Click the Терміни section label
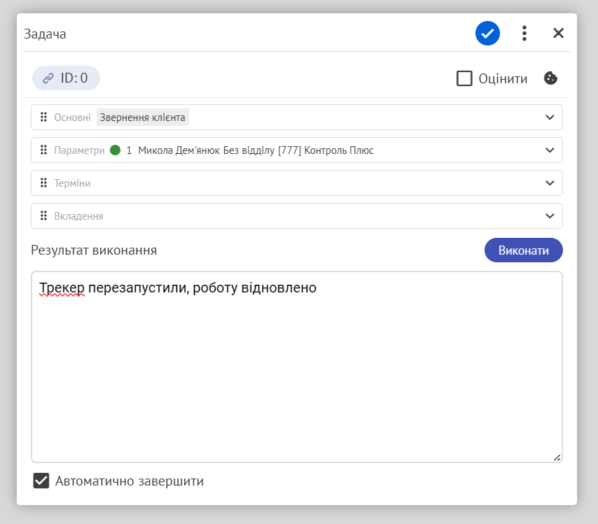The height and width of the screenshot is (524, 598). [x=72, y=183]
